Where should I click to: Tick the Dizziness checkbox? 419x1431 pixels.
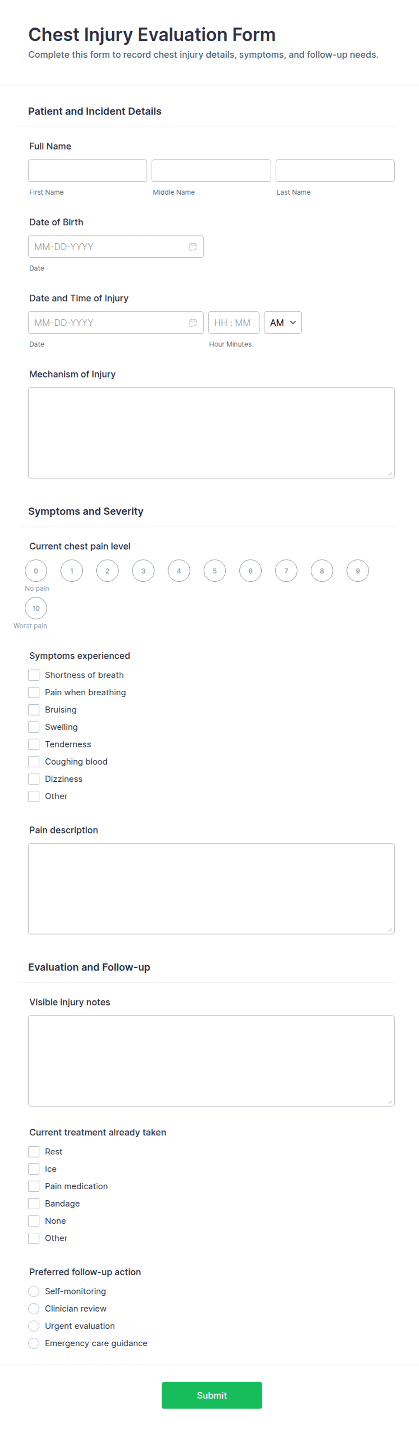tap(34, 779)
